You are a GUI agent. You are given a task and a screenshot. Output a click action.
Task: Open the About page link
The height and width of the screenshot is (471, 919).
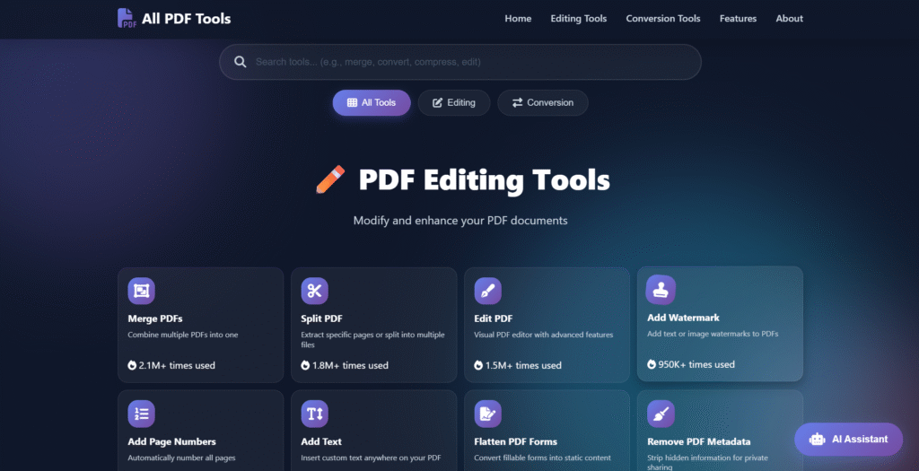click(x=790, y=19)
